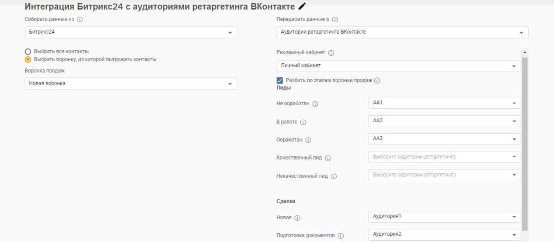The image size is (554, 242).
Task: Click info icon beside 'В работе'
Action: coord(303,122)
